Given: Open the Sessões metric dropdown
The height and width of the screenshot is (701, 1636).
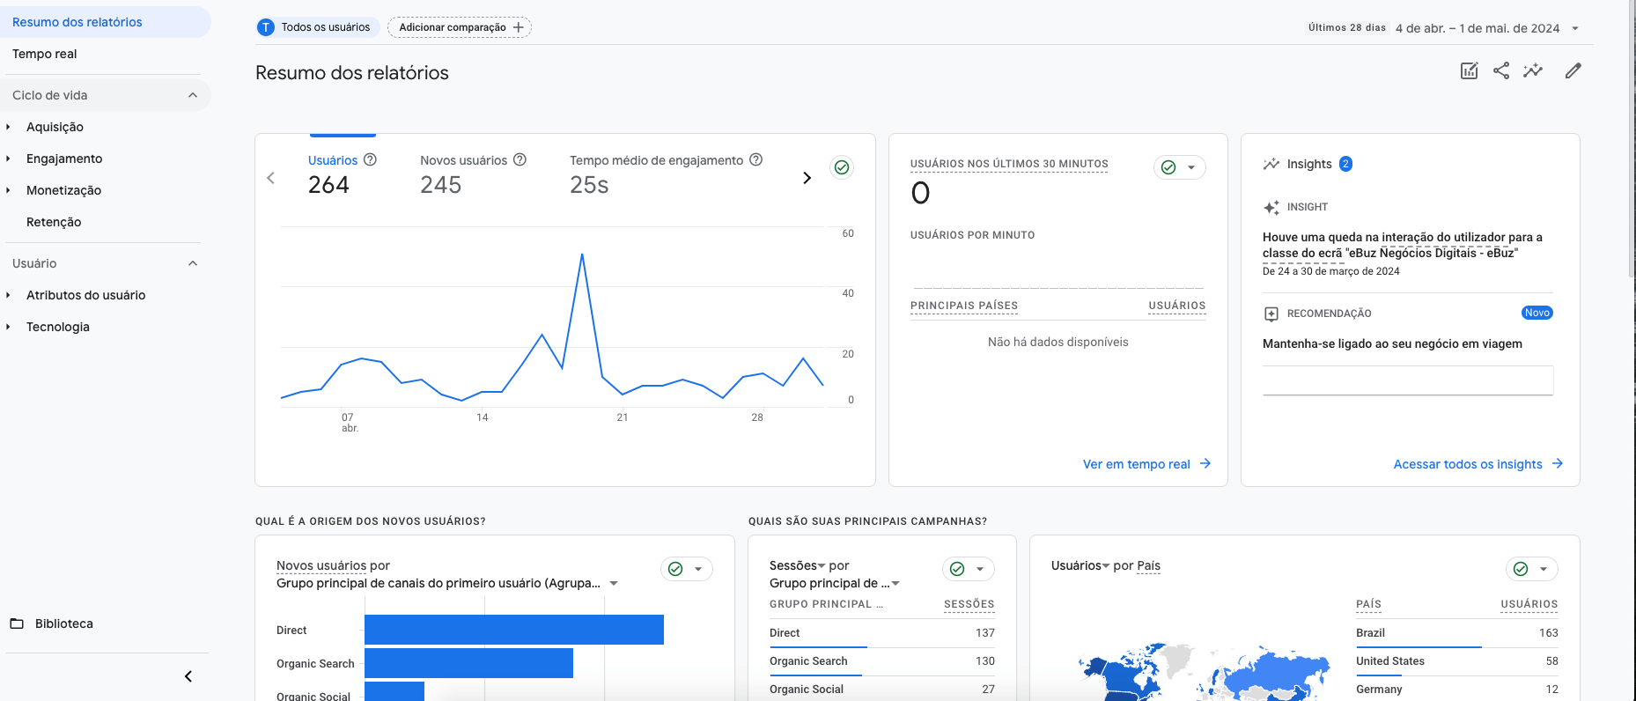Looking at the screenshot, I should click(x=821, y=566).
